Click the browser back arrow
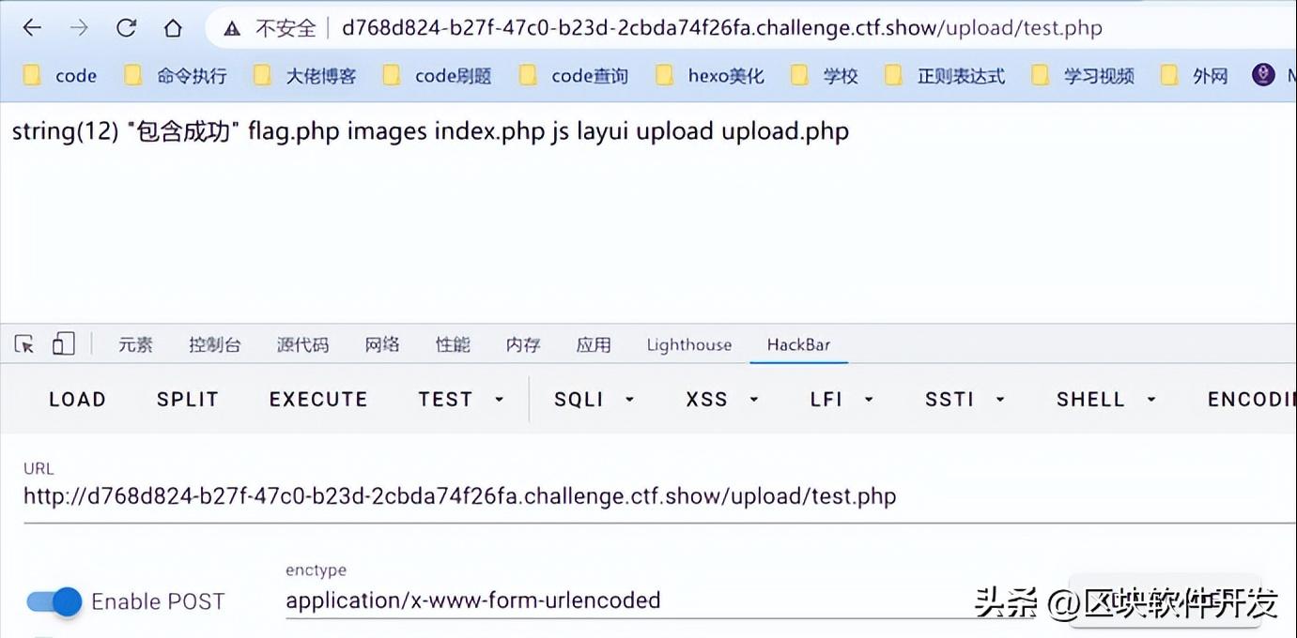 [32, 28]
